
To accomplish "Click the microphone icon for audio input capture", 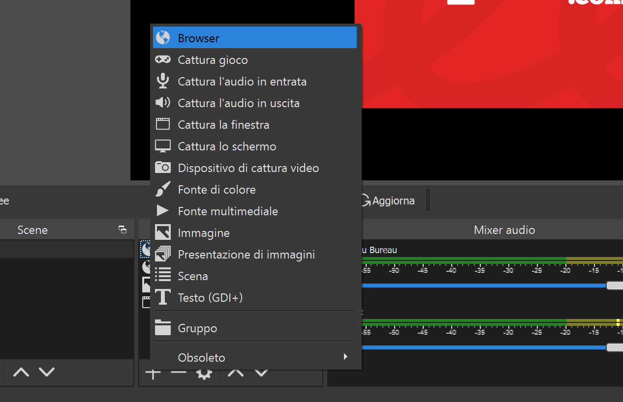I will click(x=163, y=81).
